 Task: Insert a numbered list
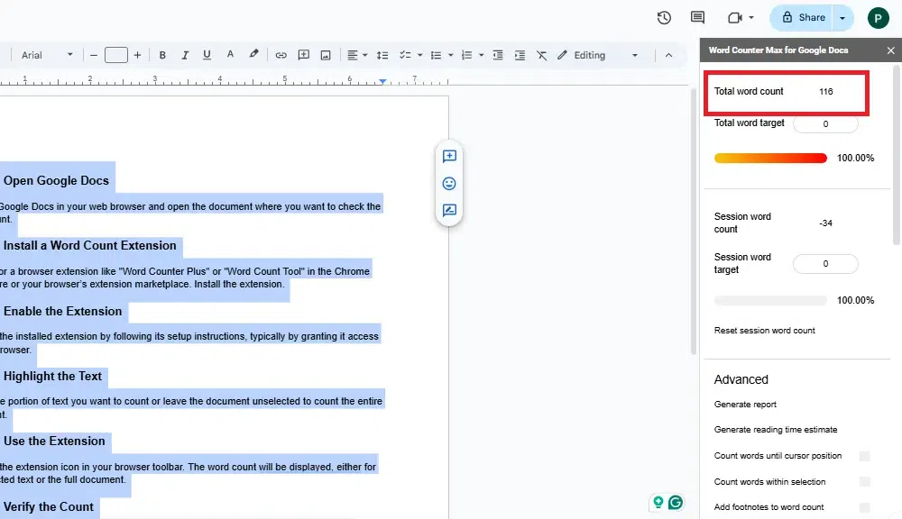(x=466, y=55)
